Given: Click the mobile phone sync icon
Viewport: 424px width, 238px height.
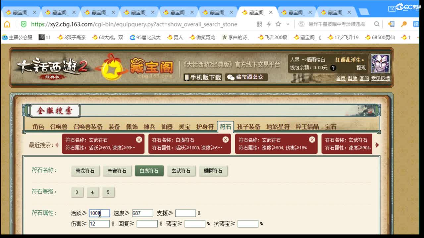Looking at the screenshot, I should [391, 24].
